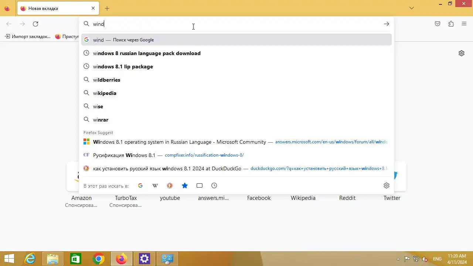Open Reddit shortcut tile

347,198
